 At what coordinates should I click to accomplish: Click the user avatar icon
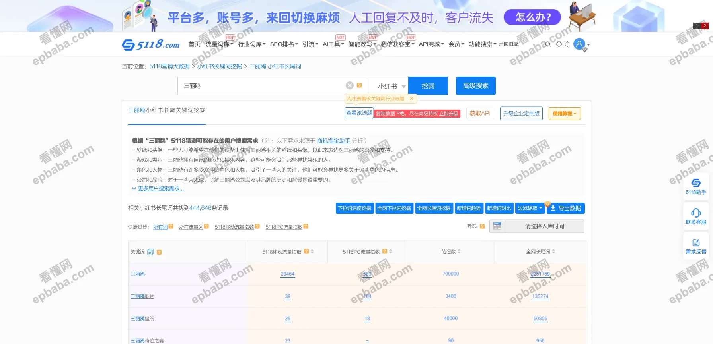click(580, 44)
